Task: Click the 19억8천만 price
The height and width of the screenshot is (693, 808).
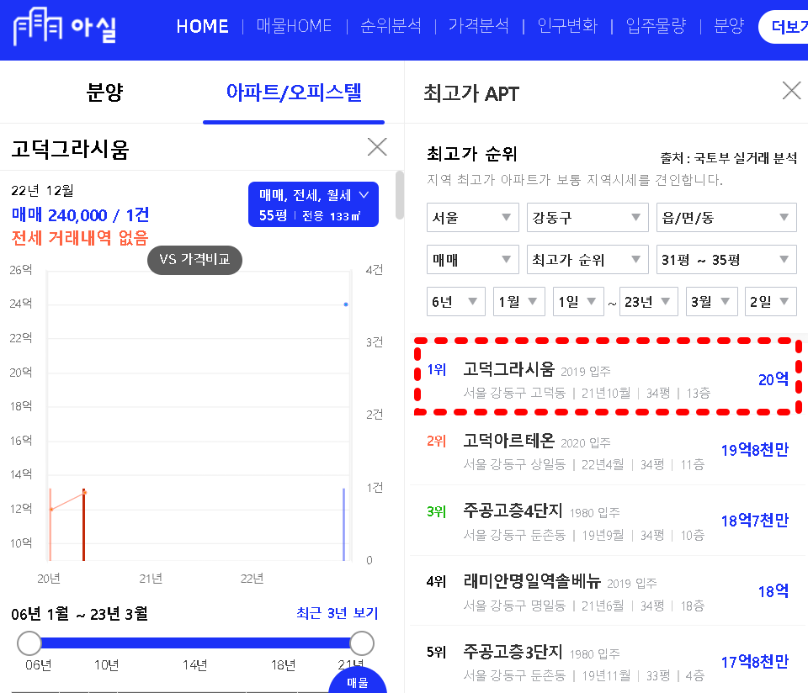Action: click(x=755, y=450)
